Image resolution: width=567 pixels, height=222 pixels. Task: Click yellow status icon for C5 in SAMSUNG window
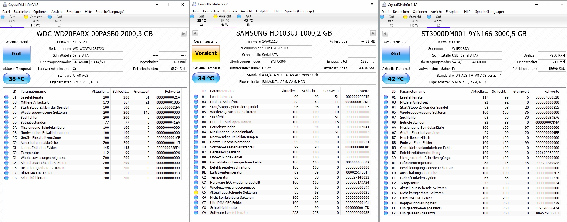tap(196, 192)
